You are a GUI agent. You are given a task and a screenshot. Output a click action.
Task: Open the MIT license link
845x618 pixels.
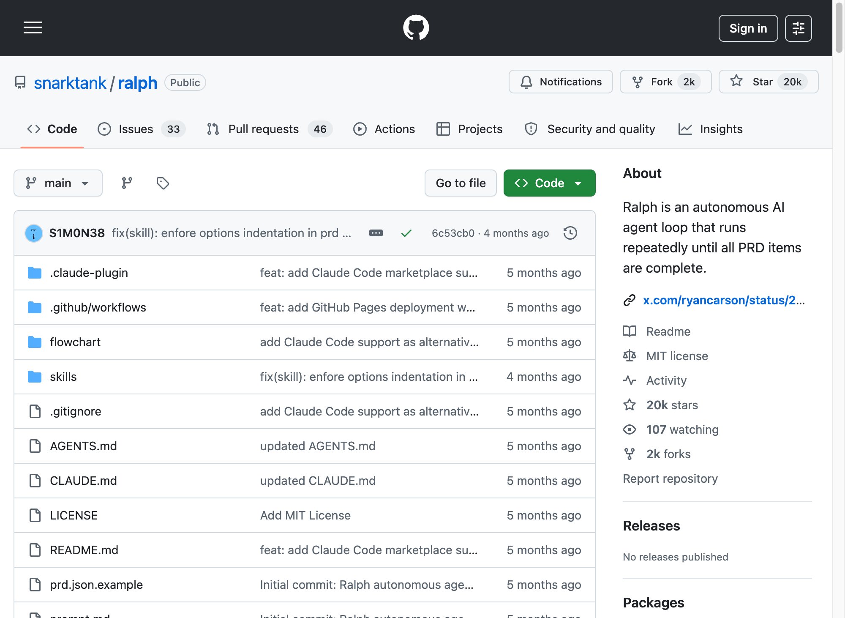677,356
